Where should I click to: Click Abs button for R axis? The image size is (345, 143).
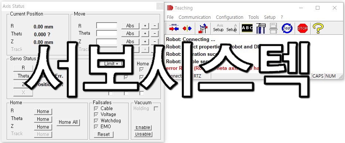[130, 26]
